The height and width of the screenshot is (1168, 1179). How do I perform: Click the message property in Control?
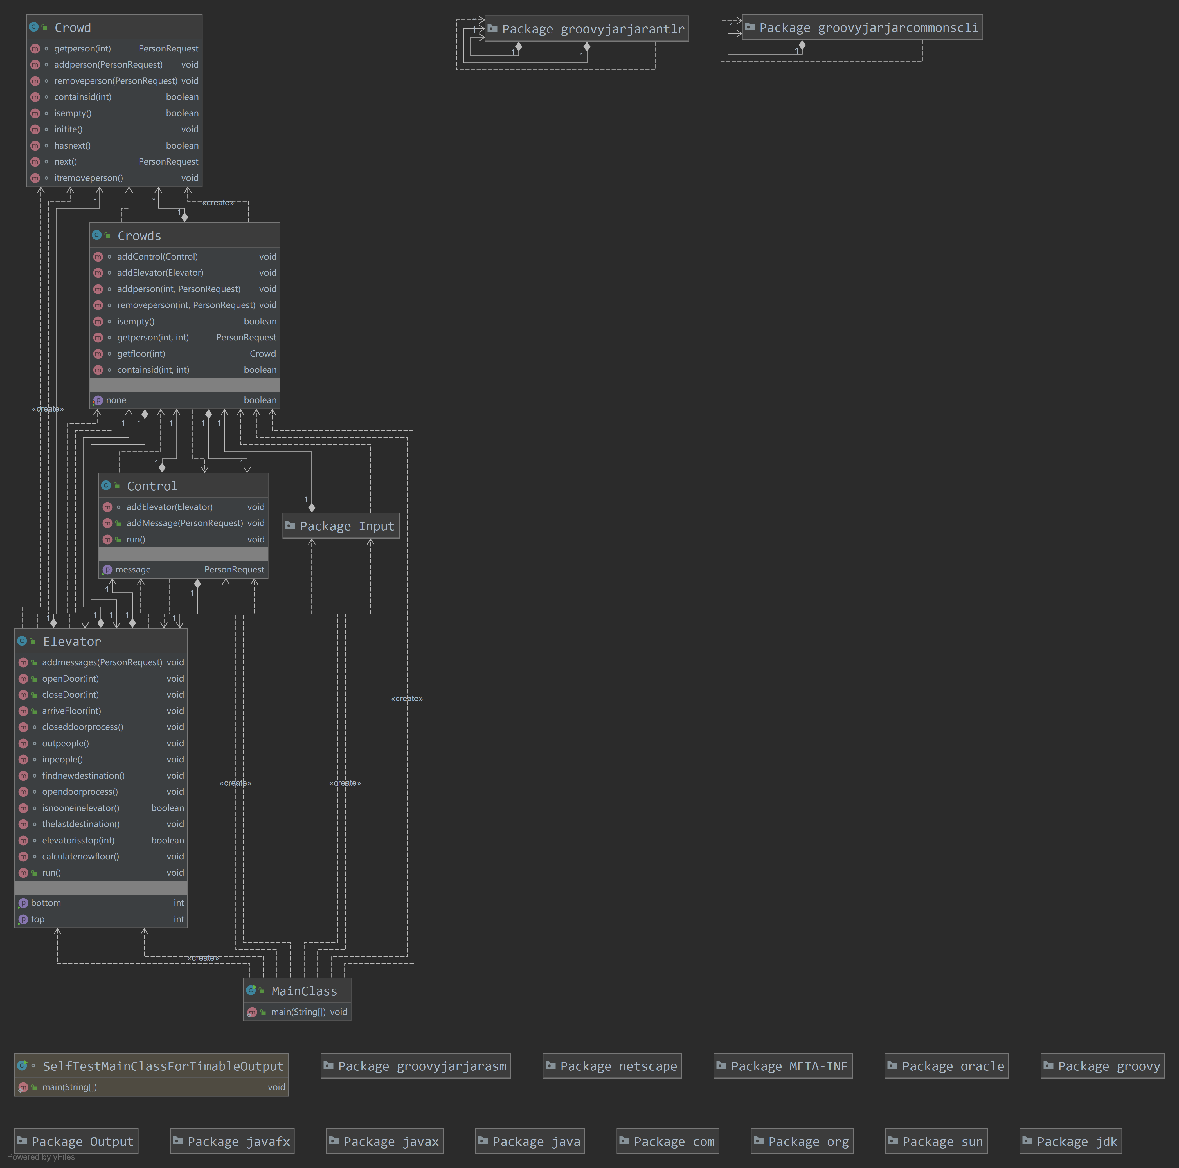coord(132,569)
